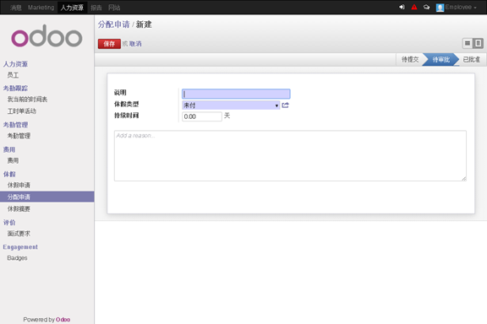487x324 pixels.
Task: Click the 持续时间 duration field
Action: click(202, 116)
